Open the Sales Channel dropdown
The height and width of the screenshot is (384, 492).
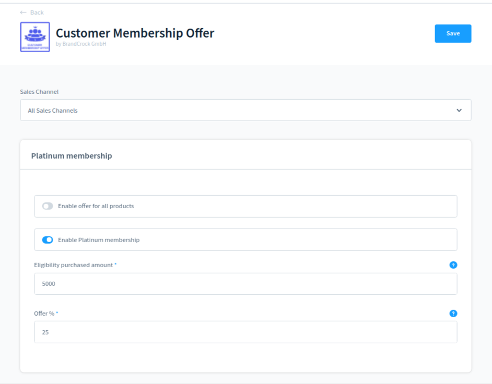tap(245, 110)
